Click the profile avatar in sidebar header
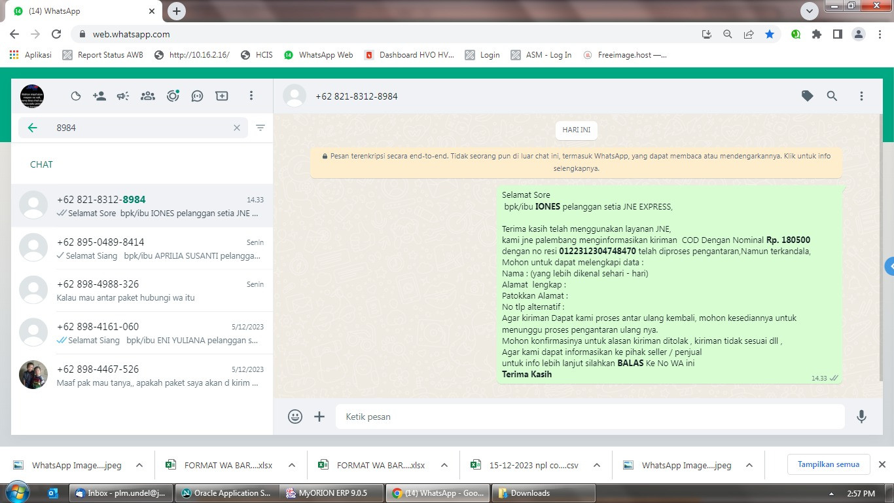Screen dimensions: 894x503 [32, 96]
